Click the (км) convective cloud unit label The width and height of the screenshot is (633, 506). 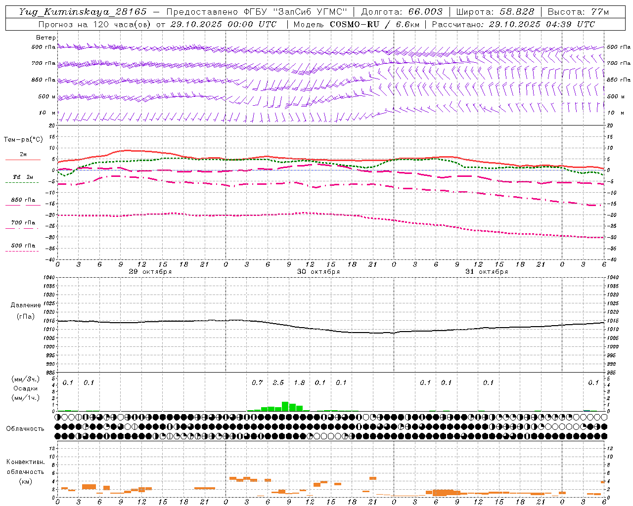25,481
